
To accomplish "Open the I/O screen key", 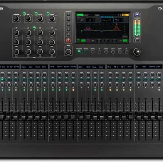I will coord(126,52).
